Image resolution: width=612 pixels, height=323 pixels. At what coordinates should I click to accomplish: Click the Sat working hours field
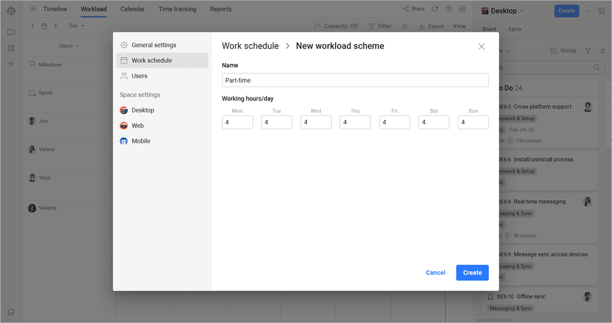click(x=434, y=122)
